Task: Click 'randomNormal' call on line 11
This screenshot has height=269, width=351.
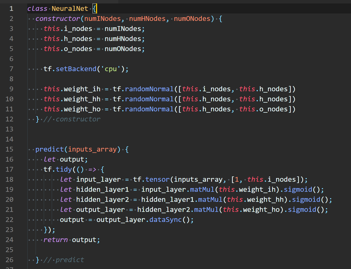Action: point(149,109)
